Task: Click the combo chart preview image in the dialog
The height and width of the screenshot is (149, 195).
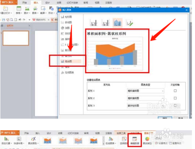Action: 115,53
